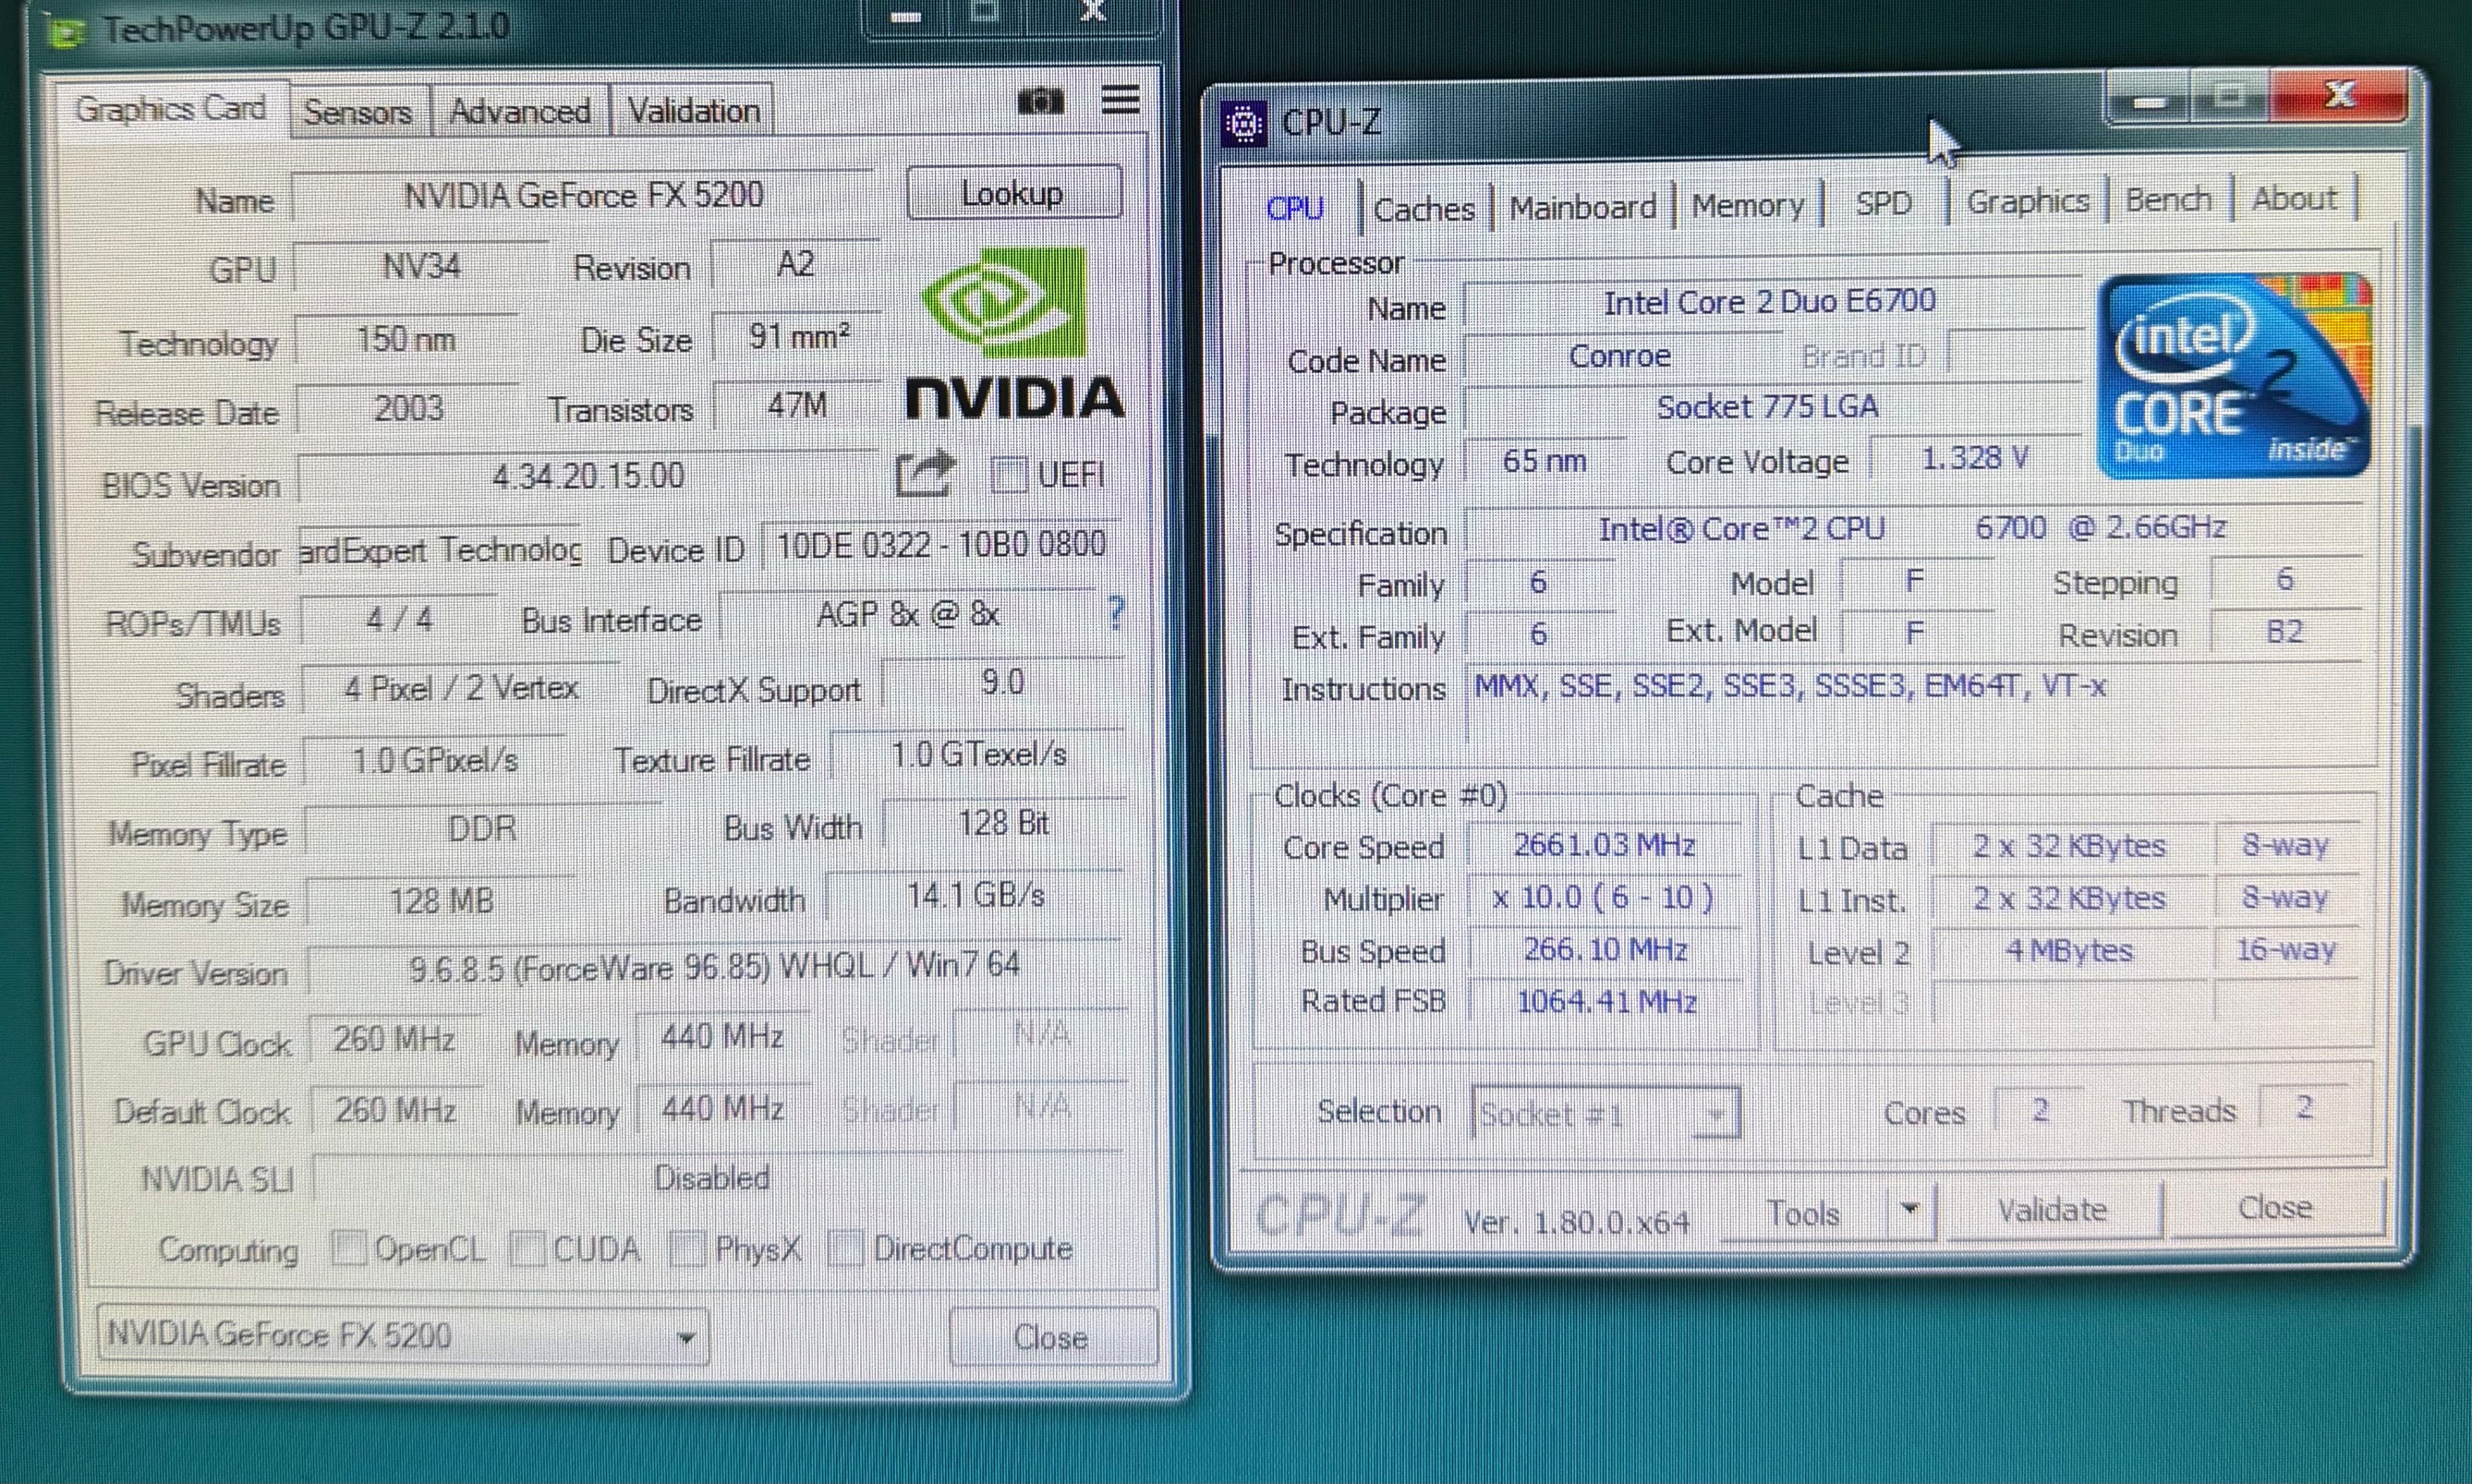Toggle the CUDA checkbox

[527, 1248]
